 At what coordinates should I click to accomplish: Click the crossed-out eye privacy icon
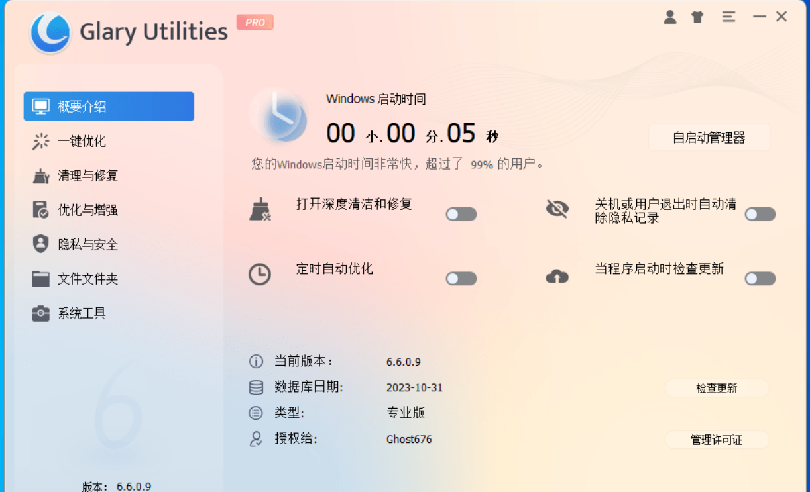pyautogui.click(x=557, y=209)
